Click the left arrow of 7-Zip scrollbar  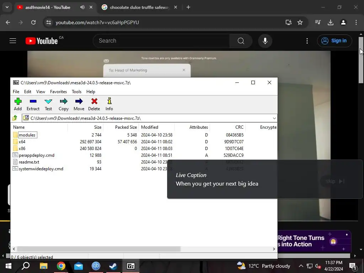click(14, 249)
